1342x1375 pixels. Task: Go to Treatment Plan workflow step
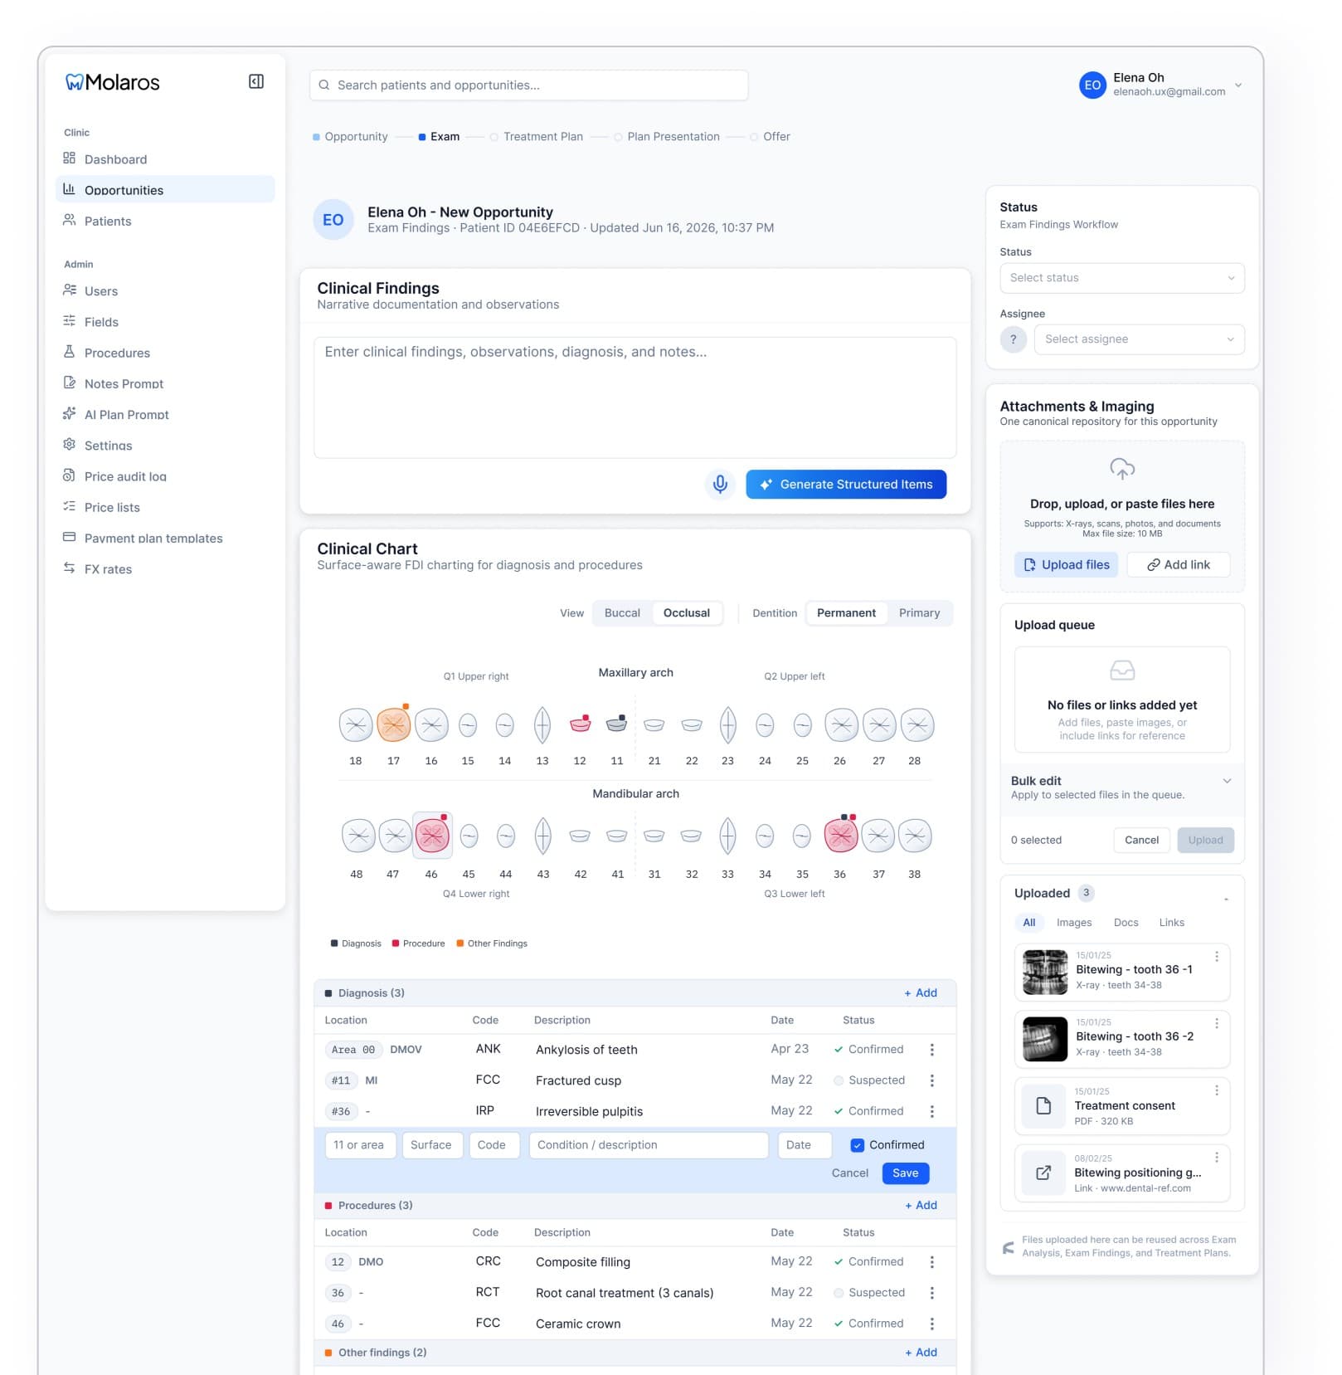537,137
